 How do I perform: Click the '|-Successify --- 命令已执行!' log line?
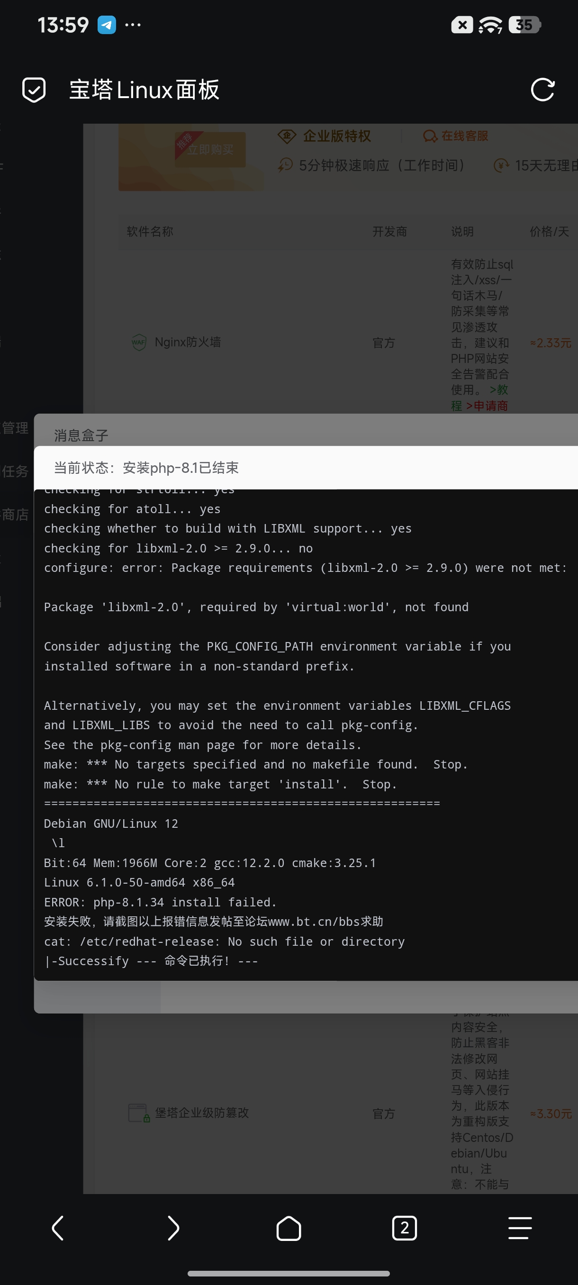pos(151,961)
